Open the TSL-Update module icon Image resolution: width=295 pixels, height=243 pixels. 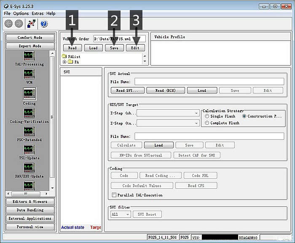click(29, 150)
